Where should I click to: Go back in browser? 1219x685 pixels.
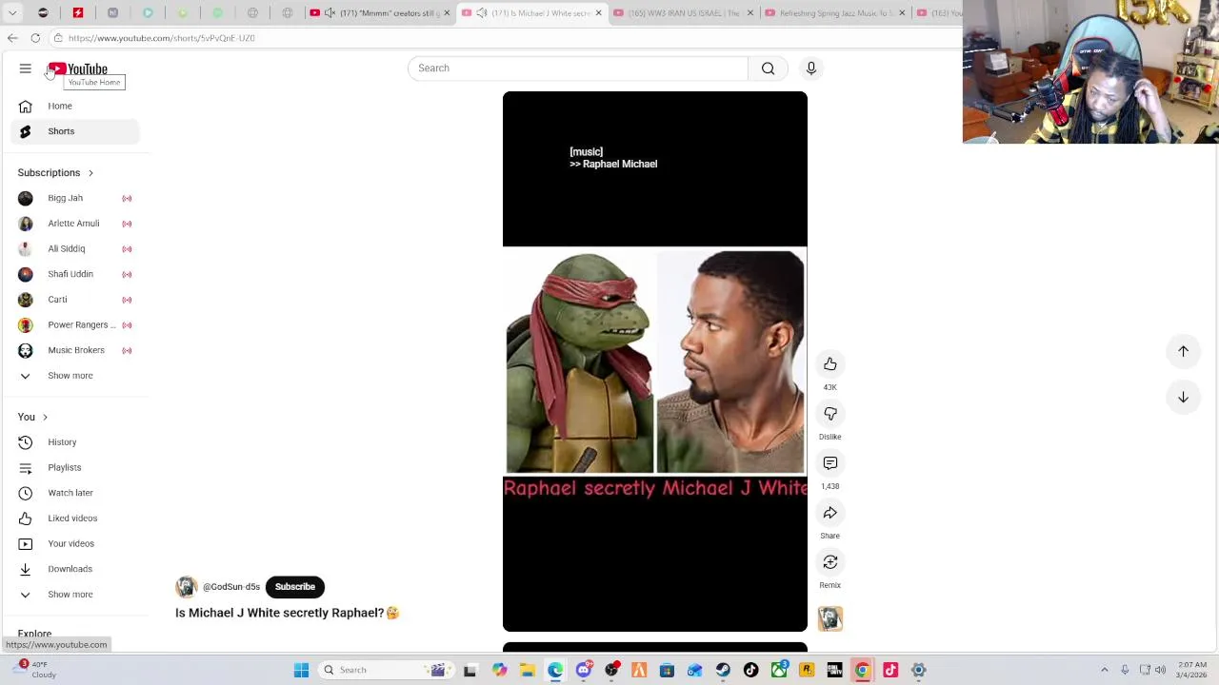11,38
